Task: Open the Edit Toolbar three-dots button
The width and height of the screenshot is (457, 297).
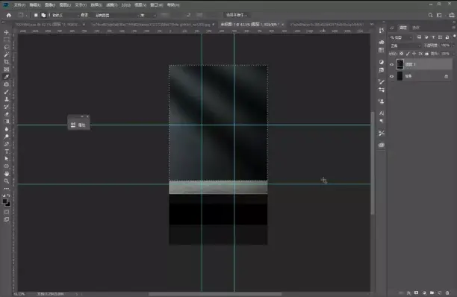Action: tap(7, 189)
